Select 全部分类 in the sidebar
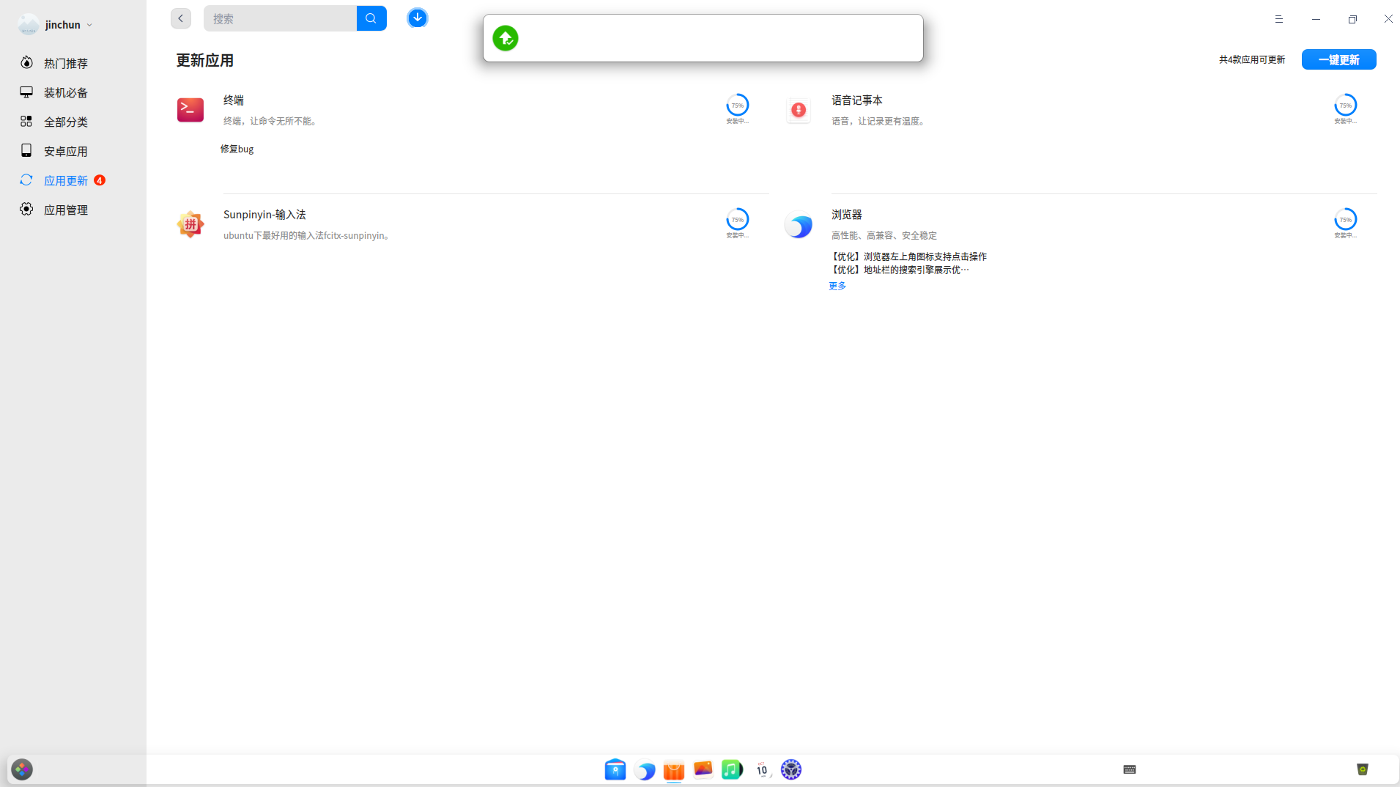This screenshot has width=1400, height=787. coord(66,122)
